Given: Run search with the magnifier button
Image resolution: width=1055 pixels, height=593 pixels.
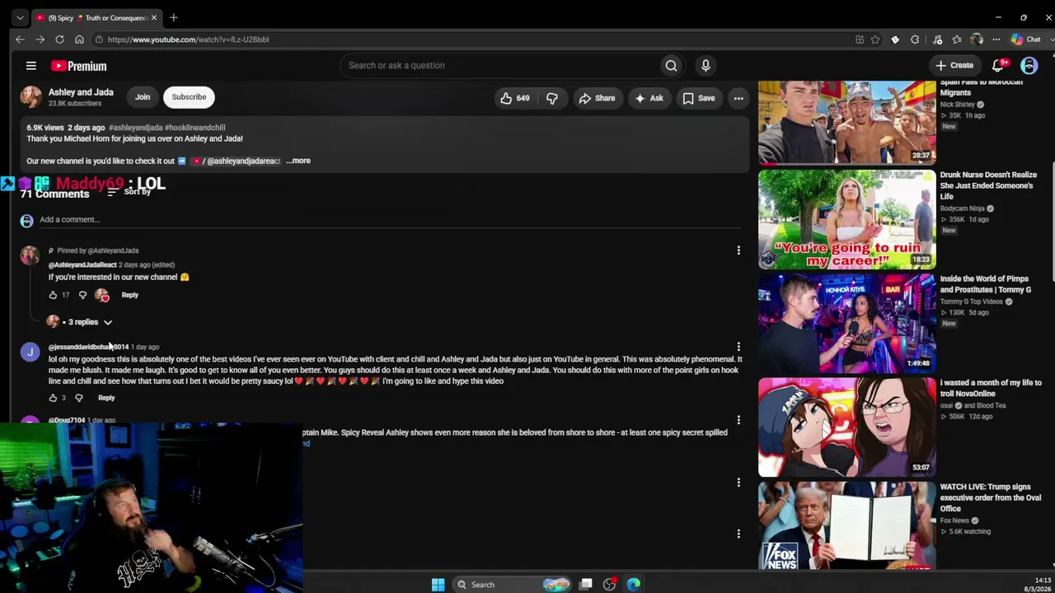Looking at the screenshot, I should (x=671, y=66).
